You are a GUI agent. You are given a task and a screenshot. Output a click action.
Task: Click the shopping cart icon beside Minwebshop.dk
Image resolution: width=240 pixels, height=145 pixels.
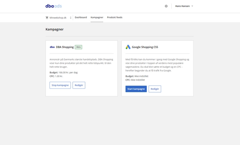click(x=47, y=17)
